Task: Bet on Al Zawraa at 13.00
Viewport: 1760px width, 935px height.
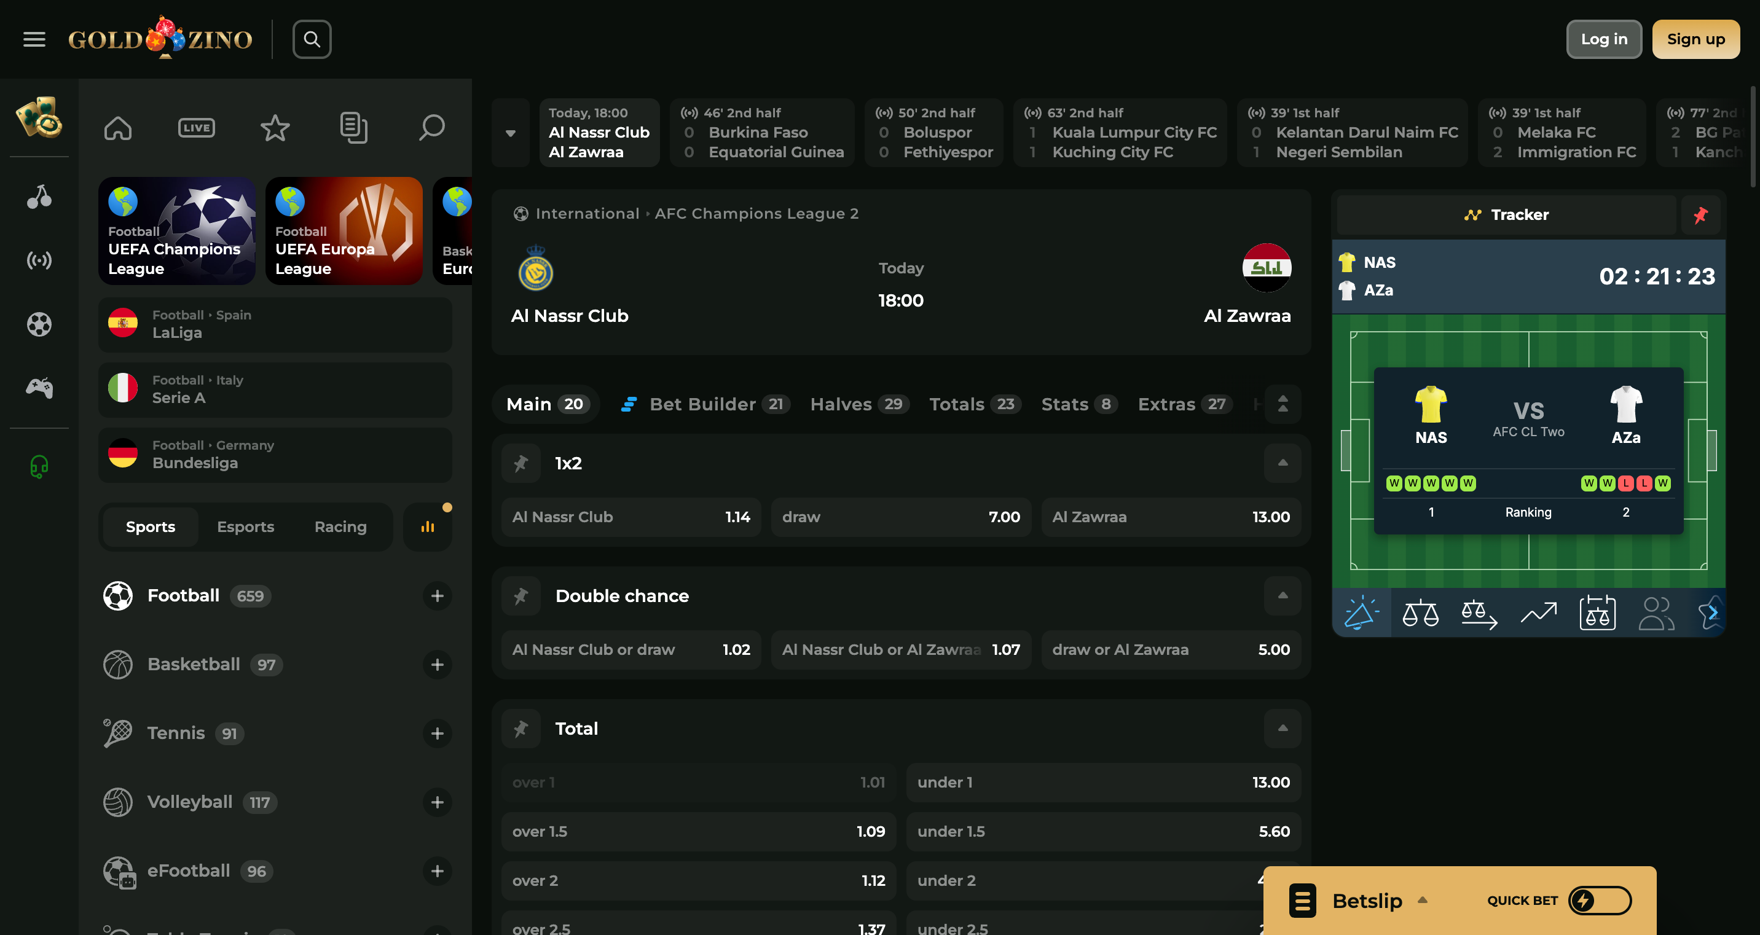Action: pyautogui.click(x=1171, y=518)
